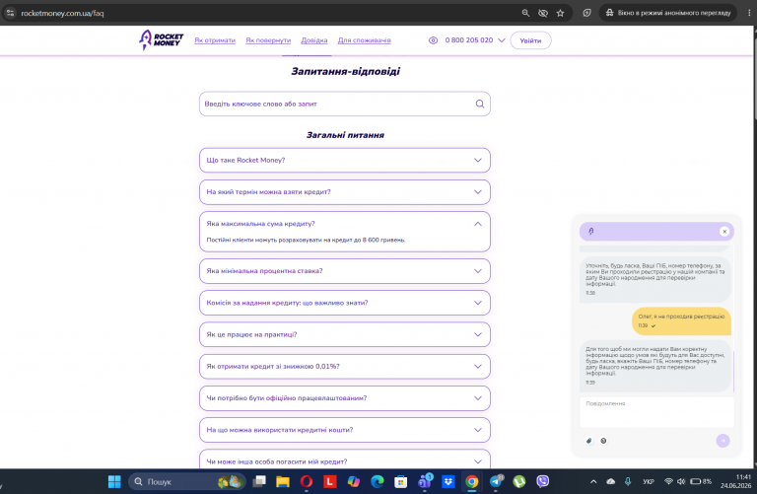Viewport: 757px width, 494px height.
Task: Expand Яка мінімальна процентна ставка? question
Action: click(x=345, y=271)
